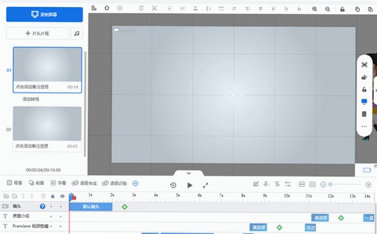Select the 渐变进 clip in the 界面介绍 row
This screenshot has width=377, height=234.
pyautogui.click(x=320, y=218)
